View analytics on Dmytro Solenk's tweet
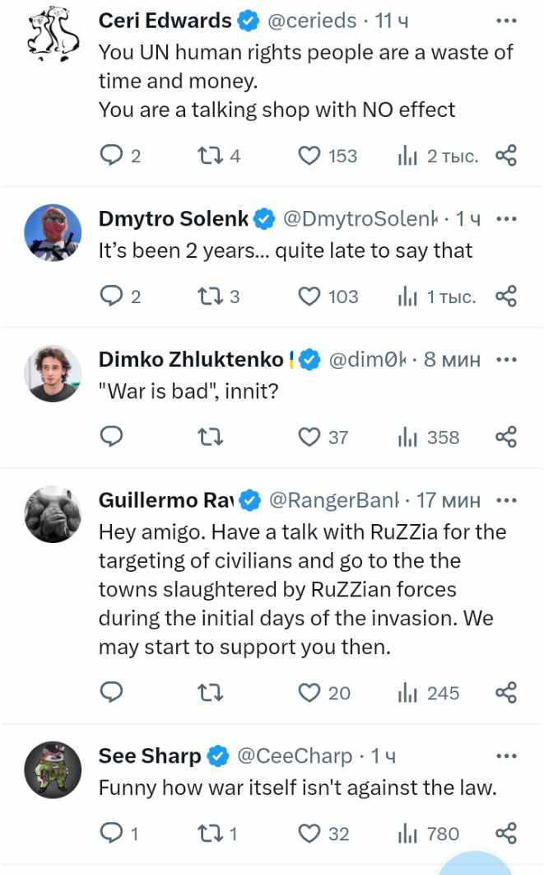Image resolution: width=544 pixels, height=875 pixels. coord(408,296)
